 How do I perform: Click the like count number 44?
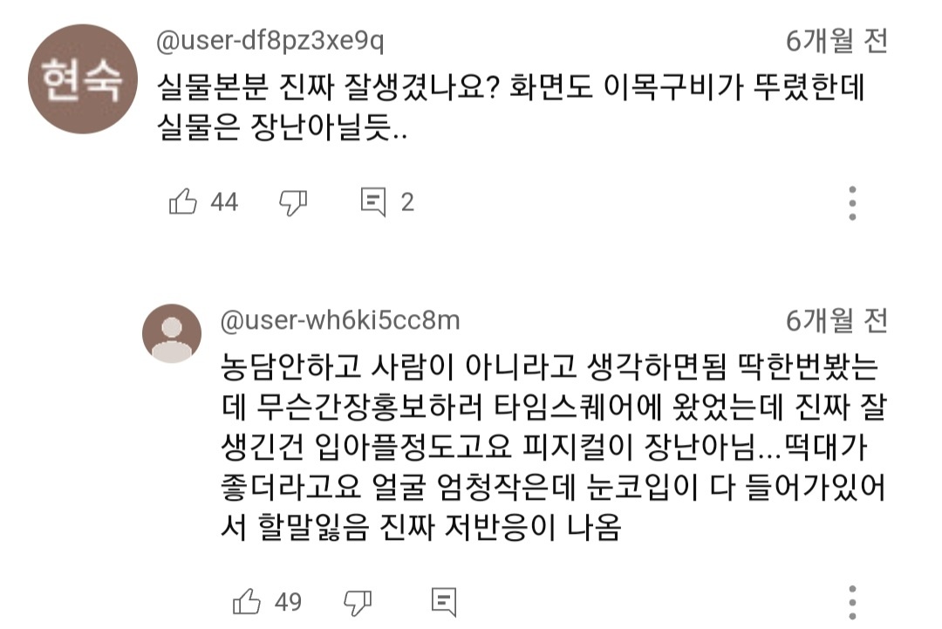(222, 202)
